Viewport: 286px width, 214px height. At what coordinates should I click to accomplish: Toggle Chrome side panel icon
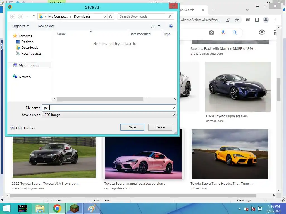coord(257,20)
